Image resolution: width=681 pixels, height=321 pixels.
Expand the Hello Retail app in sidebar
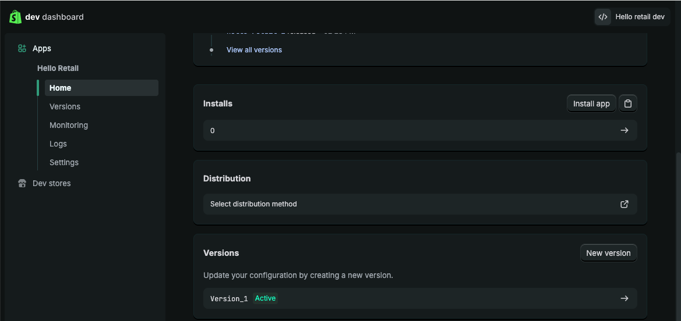click(x=58, y=68)
